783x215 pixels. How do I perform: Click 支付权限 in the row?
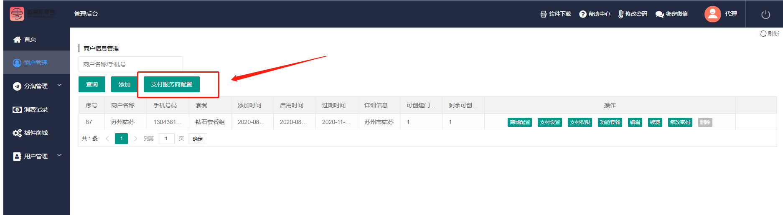pyautogui.click(x=580, y=122)
